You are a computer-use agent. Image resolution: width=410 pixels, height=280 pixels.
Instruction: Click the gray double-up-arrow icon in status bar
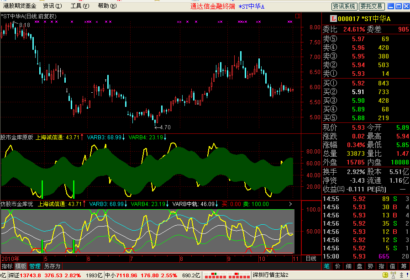[x=401, y=275]
